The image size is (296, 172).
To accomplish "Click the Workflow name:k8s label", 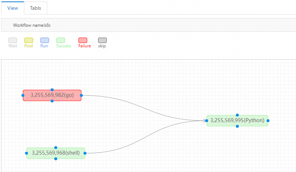I will pyautogui.click(x=32, y=25).
